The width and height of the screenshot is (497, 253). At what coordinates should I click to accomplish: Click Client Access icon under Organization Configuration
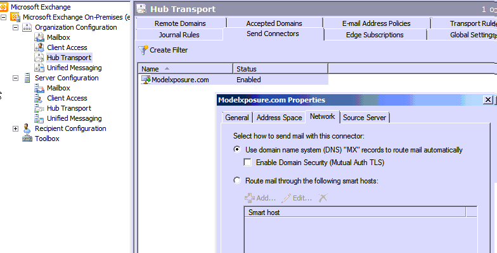click(x=39, y=47)
